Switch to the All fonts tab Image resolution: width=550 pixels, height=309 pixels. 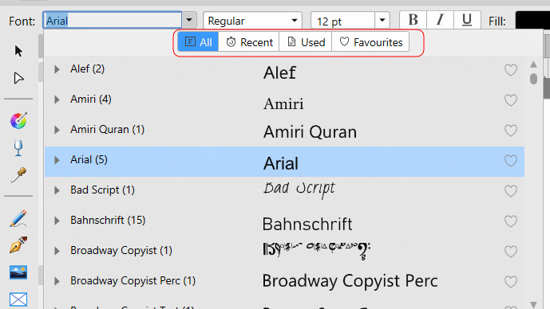198,42
